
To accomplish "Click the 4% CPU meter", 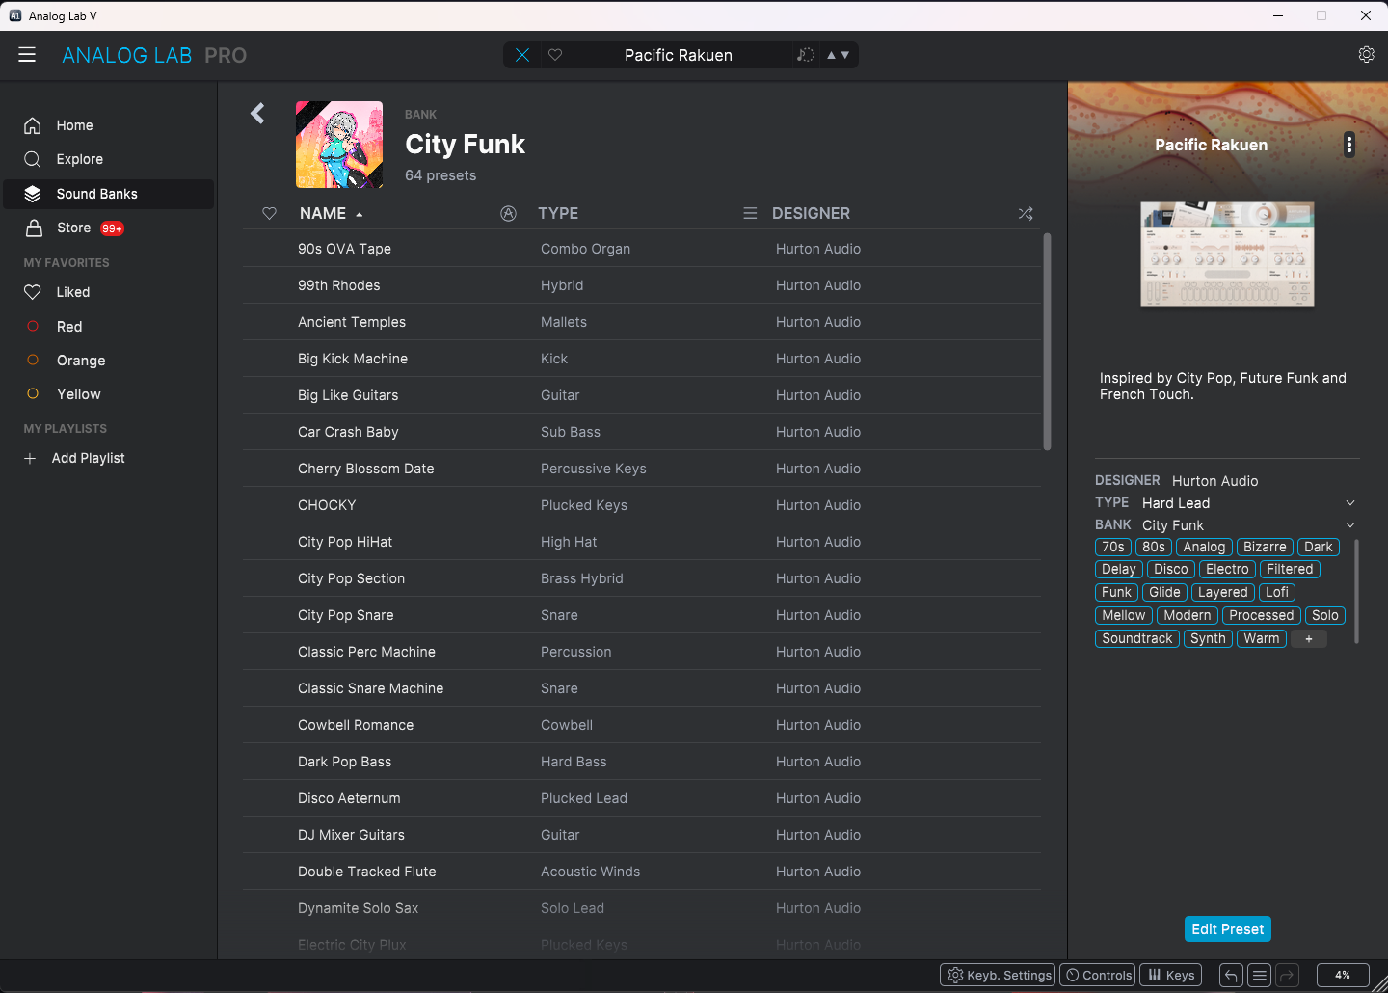I will [1343, 975].
